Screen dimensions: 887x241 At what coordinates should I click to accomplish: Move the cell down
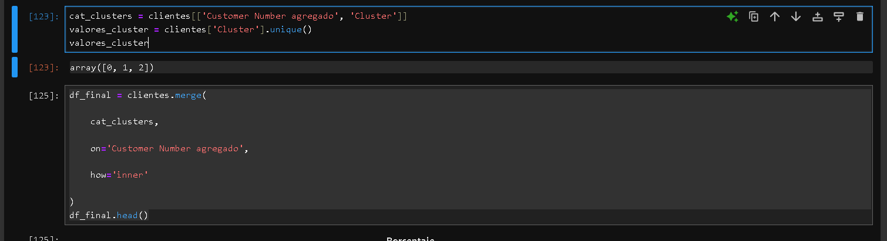796,16
